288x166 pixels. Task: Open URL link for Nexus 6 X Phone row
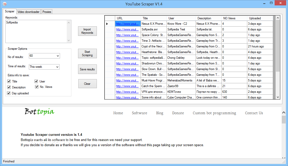127,24
